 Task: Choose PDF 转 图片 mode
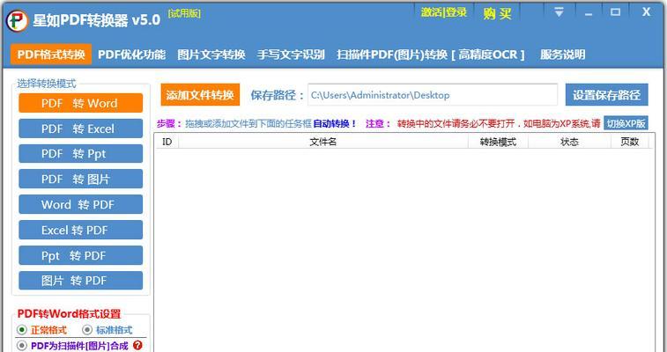point(80,180)
